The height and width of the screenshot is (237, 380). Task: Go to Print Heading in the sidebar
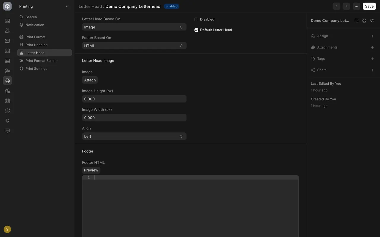[45, 45]
